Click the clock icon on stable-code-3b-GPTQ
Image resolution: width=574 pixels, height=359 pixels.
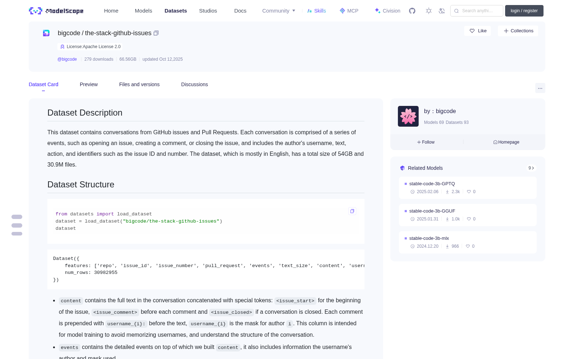tap(413, 192)
